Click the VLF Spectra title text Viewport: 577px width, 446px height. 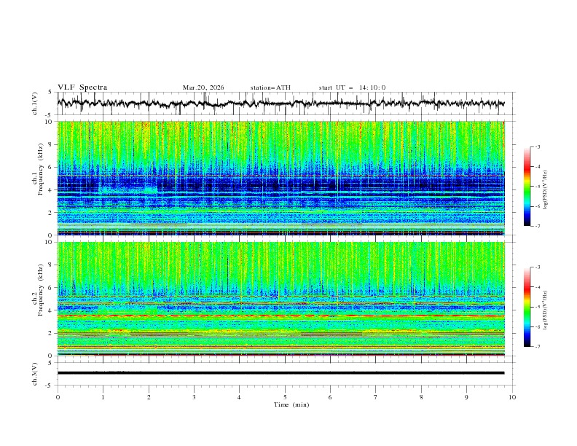[82, 87]
